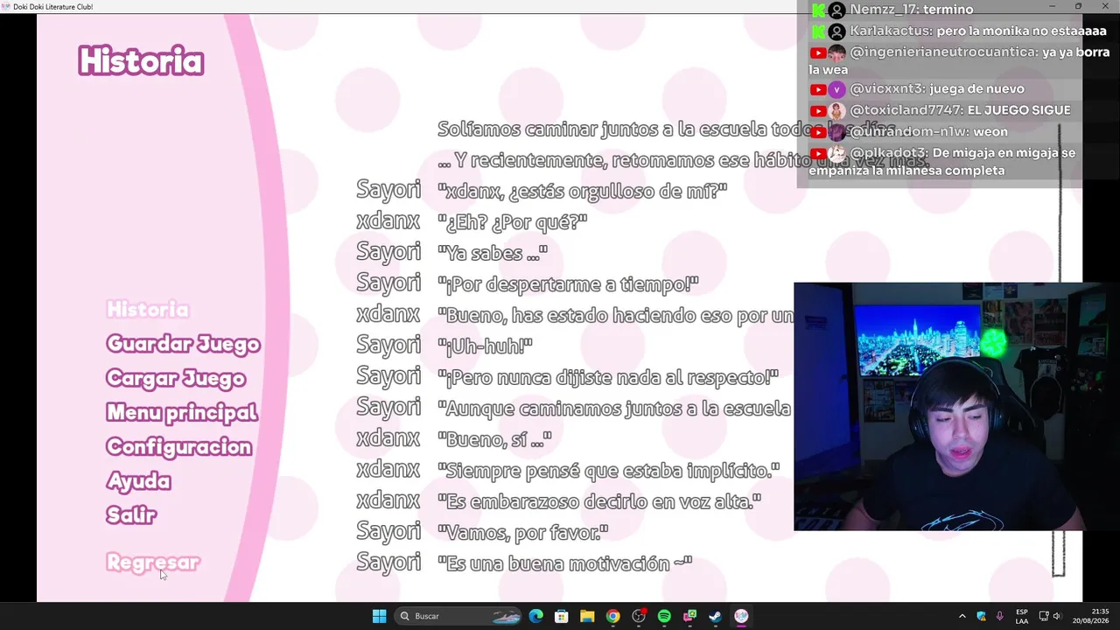
Task: Open File Explorer from the taskbar
Action: (587, 616)
